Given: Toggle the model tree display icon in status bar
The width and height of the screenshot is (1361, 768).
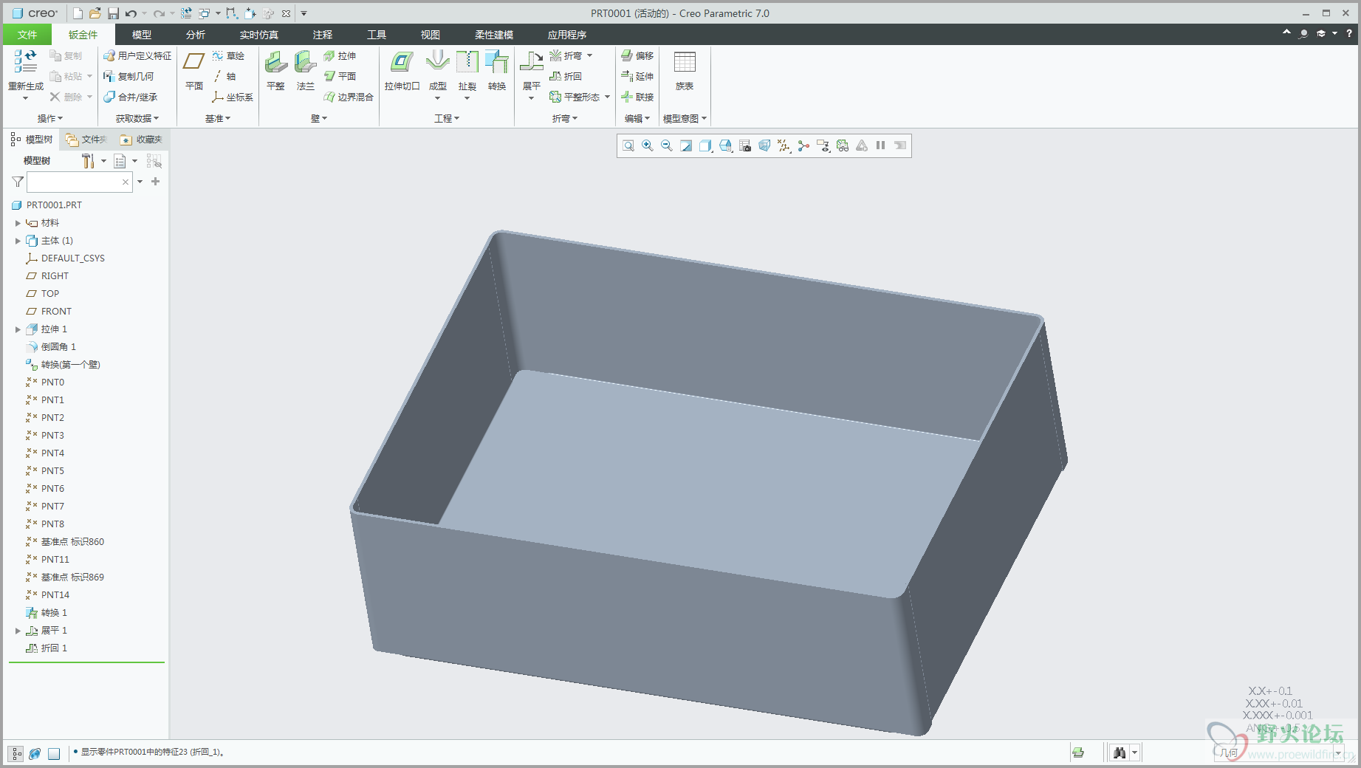Looking at the screenshot, I should tap(16, 753).
